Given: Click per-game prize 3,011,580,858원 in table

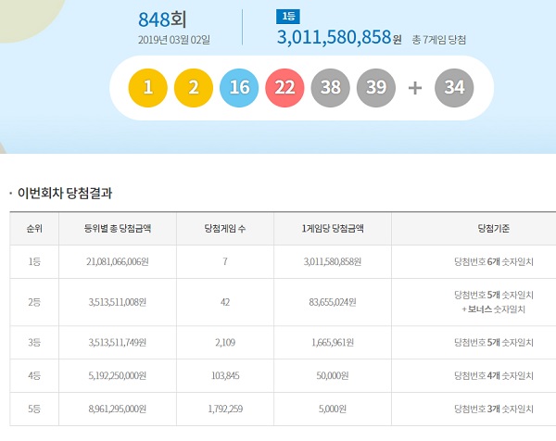Looking at the screenshot, I should tap(333, 261).
